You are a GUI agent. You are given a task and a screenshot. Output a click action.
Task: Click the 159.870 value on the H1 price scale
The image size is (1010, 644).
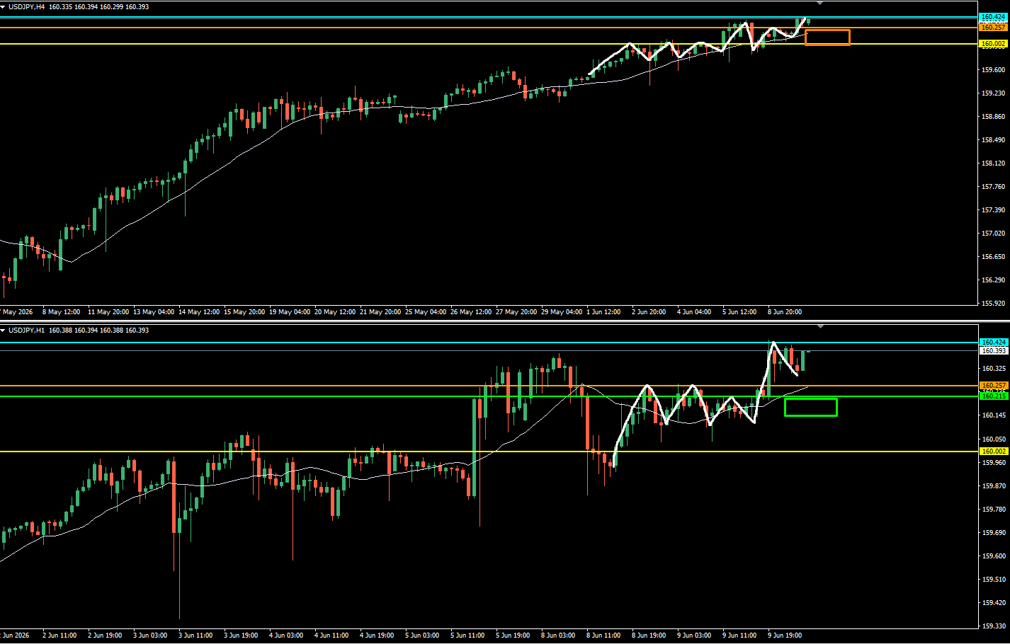(994, 486)
